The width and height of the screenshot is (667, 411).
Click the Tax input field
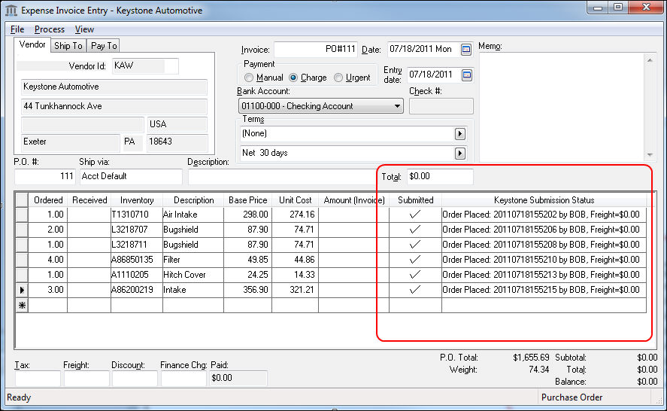coord(38,378)
